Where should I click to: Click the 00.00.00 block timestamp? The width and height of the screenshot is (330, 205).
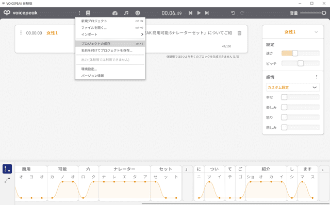(34, 33)
